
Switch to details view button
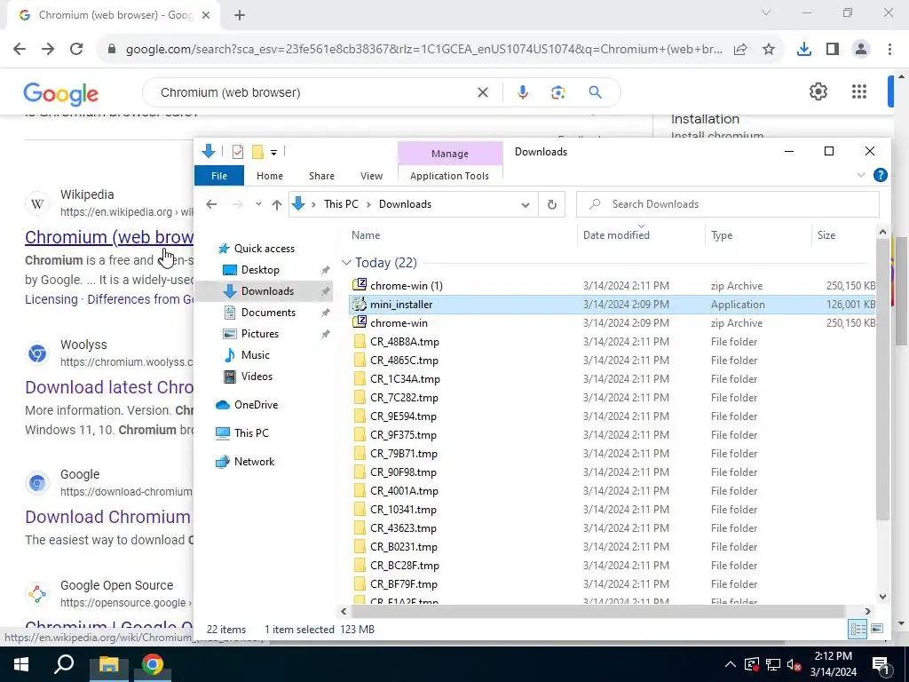click(x=858, y=629)
